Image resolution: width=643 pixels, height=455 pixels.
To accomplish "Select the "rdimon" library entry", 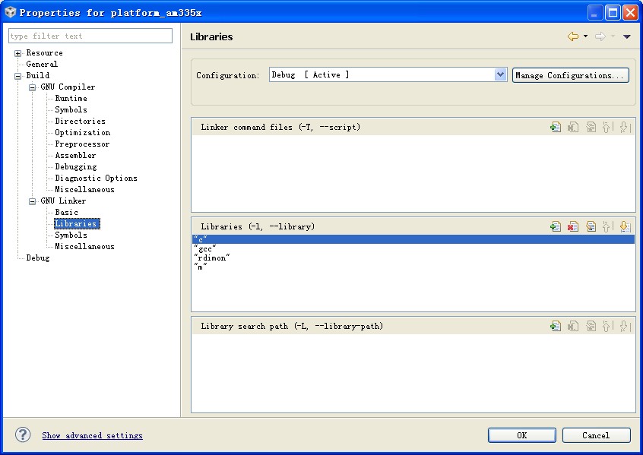I will 413,258.
